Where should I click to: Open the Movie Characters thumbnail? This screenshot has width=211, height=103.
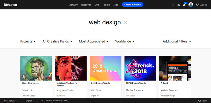tap(36, 68)
